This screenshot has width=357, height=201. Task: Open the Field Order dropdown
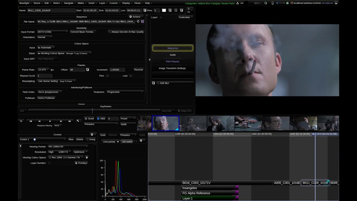[x=50, y=92]
